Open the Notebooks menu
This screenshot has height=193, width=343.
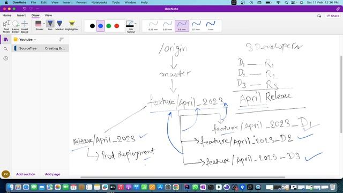coord(99,2)
